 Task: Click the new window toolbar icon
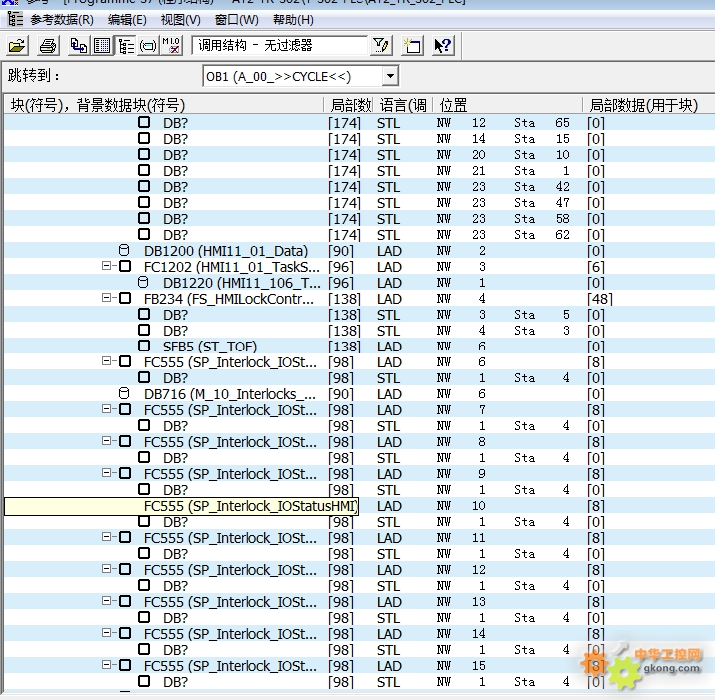(x=412, y=46)
